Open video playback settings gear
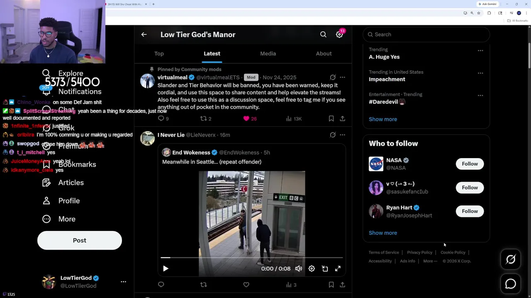531x298 pixels. (x=312, y=269)
